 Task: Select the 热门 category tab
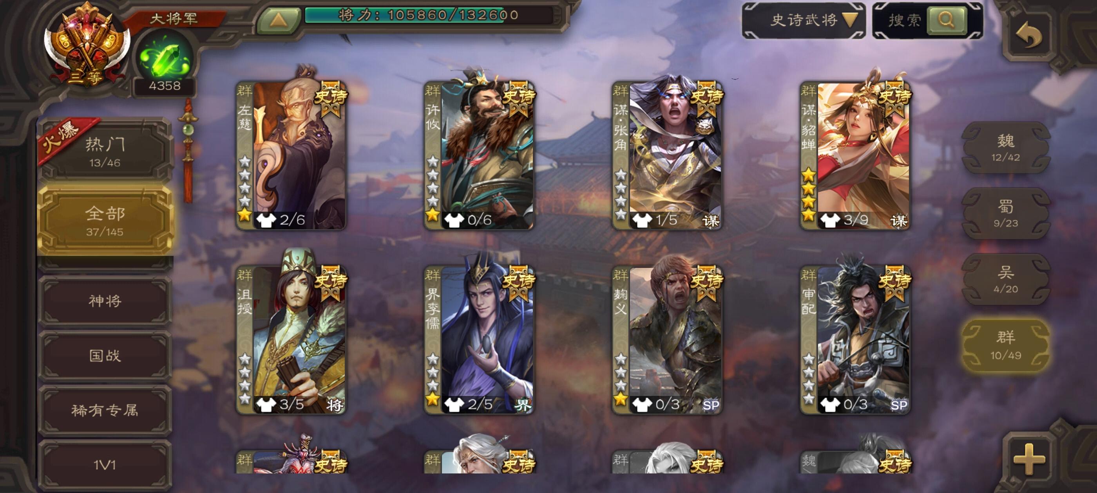(x=105, y=151)
